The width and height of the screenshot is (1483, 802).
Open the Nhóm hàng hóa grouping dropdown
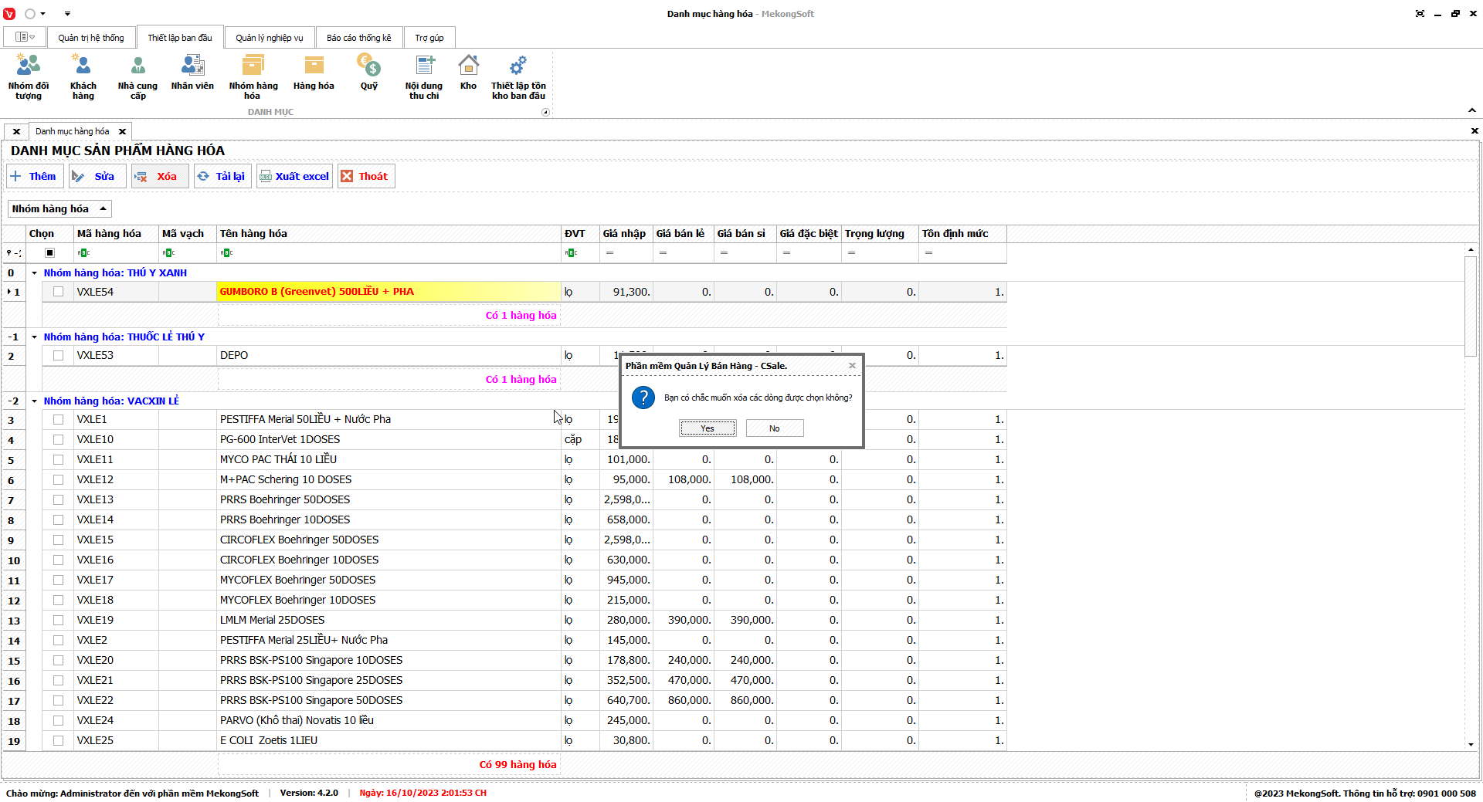tap(59, 209)
